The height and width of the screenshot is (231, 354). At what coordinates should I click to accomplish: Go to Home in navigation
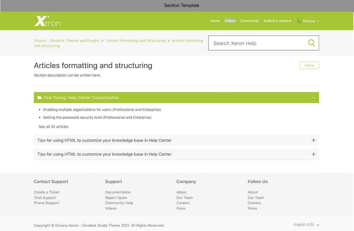pos(215,21)
